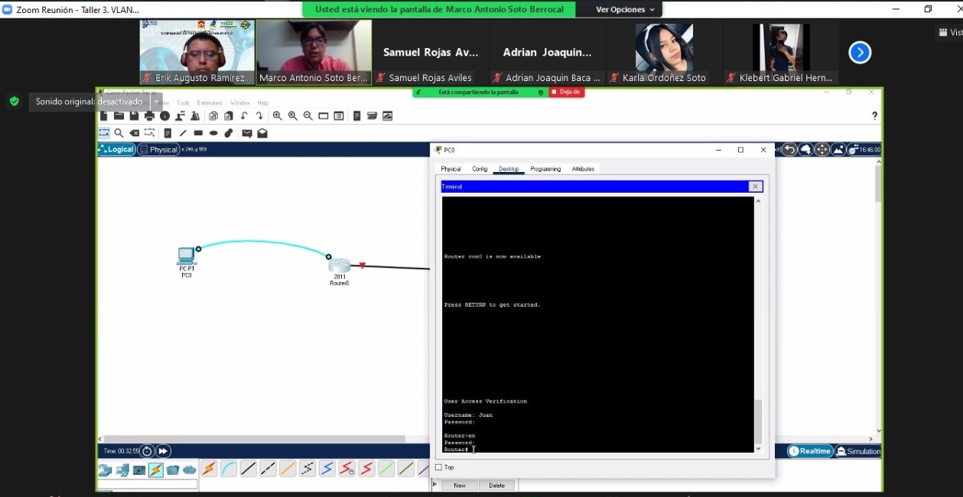The width and height of the screenshot is (963, 497).
Task: Choose the Draw Rectangle tool
Action: click(x=198, y=133)
